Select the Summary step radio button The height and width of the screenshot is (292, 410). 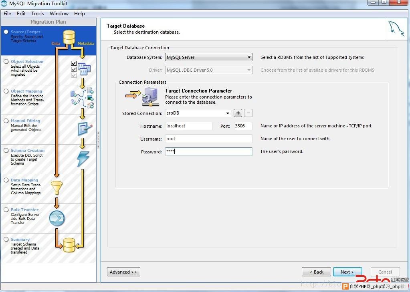tap(6, 239)
